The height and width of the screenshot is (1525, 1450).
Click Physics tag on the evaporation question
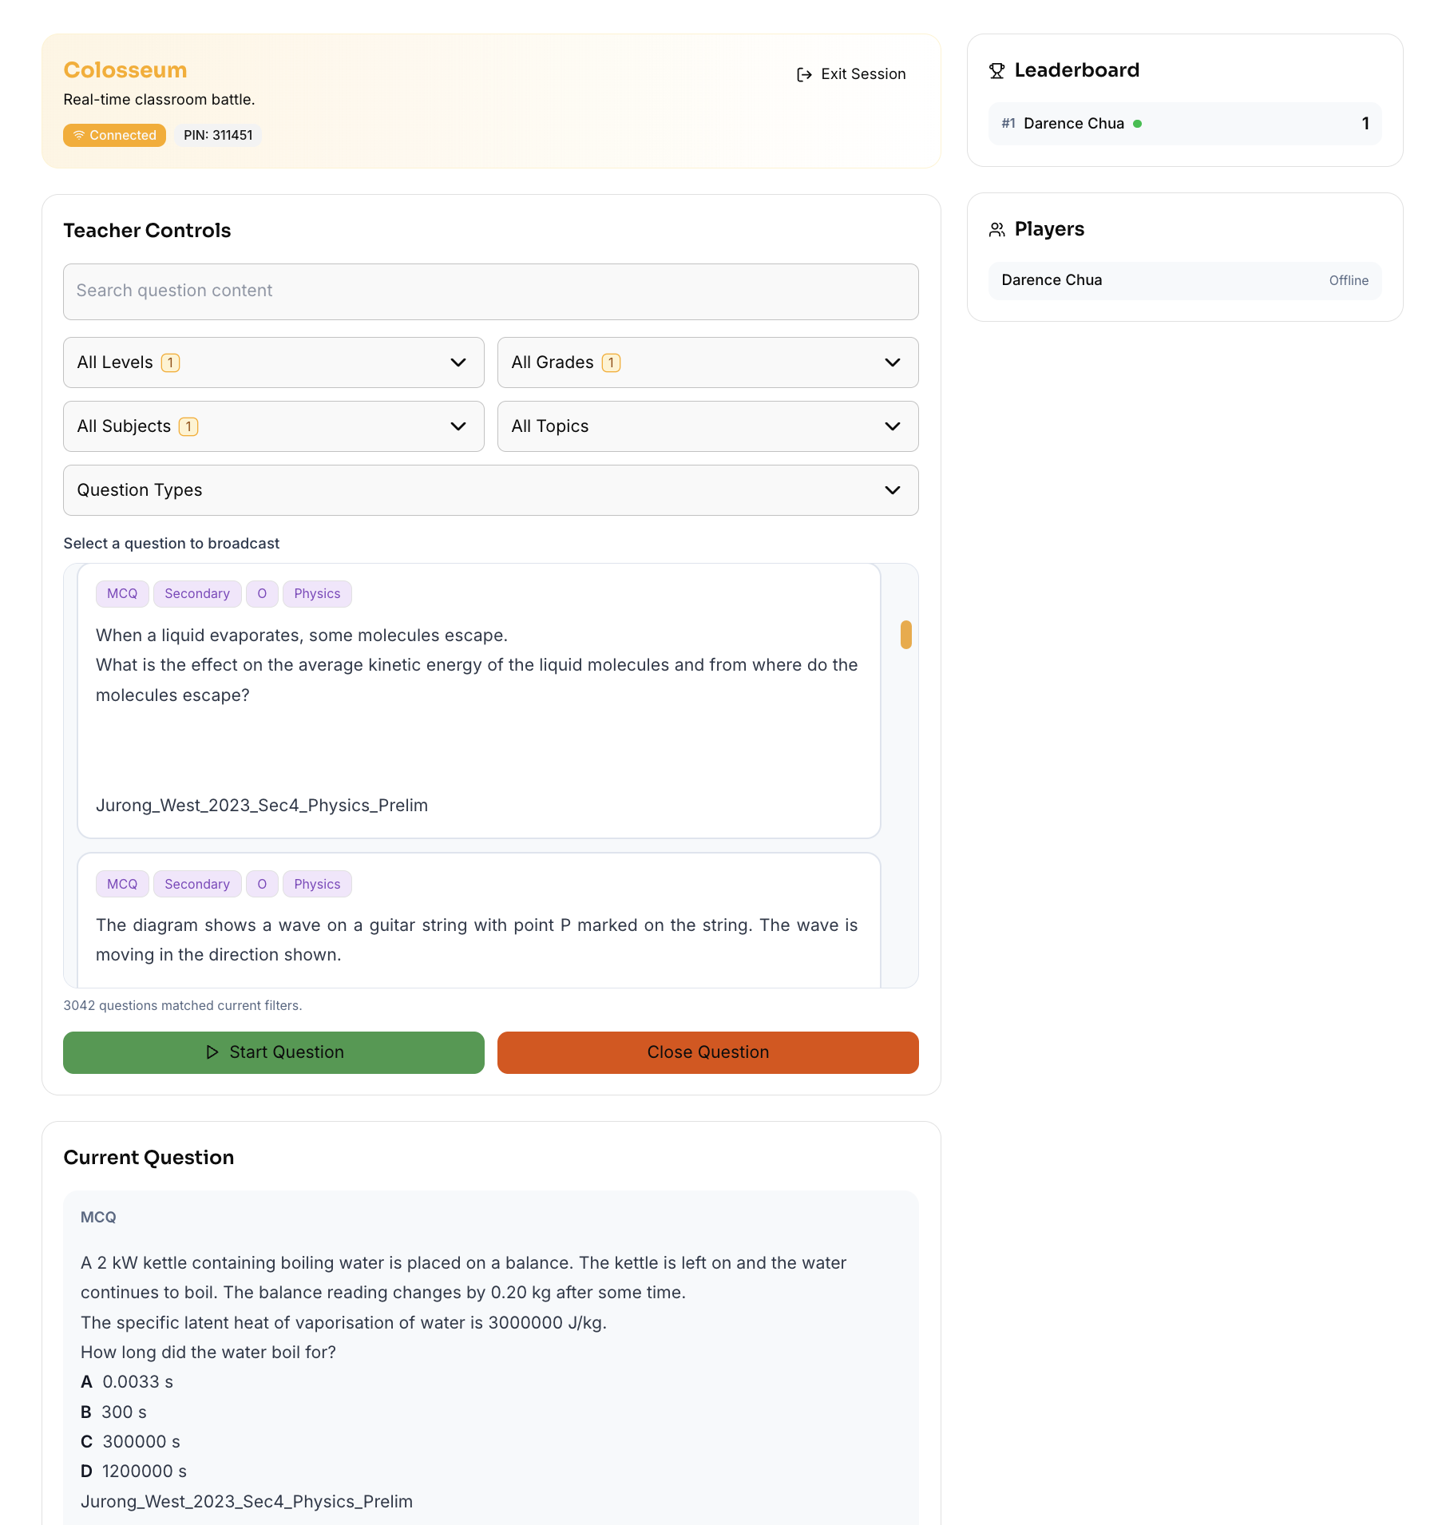coord(317,593)
